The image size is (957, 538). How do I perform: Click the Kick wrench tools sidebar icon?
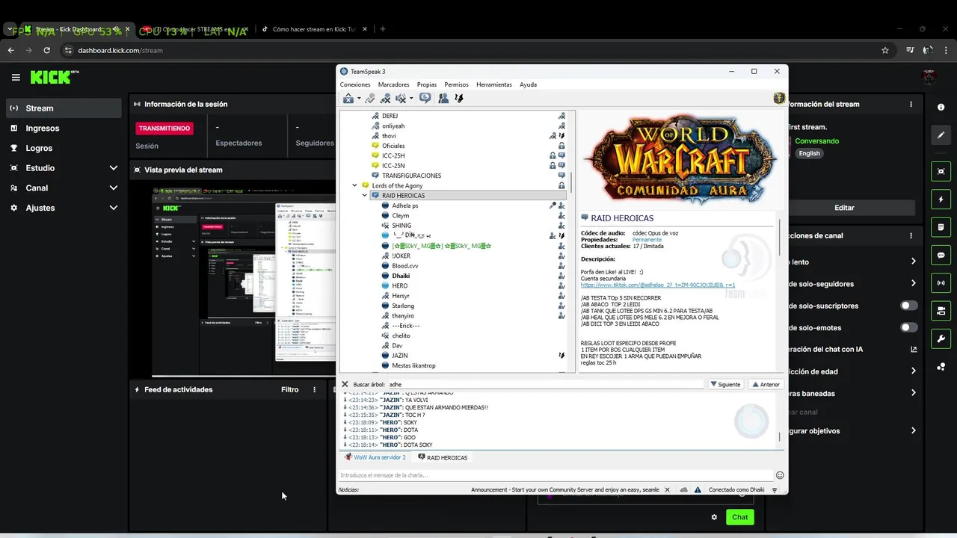[x=941, y=338]
